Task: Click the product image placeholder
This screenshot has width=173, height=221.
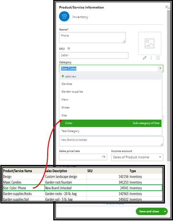Action: point(150,43)
